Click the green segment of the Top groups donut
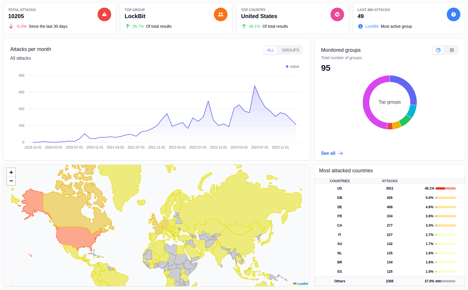468x290 pixels. pos(405,120)
